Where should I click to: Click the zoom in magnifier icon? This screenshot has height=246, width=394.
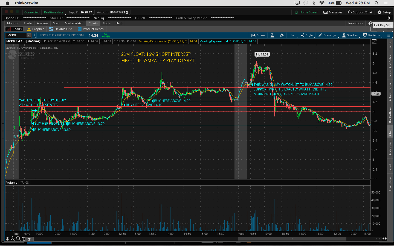point(13,239)
